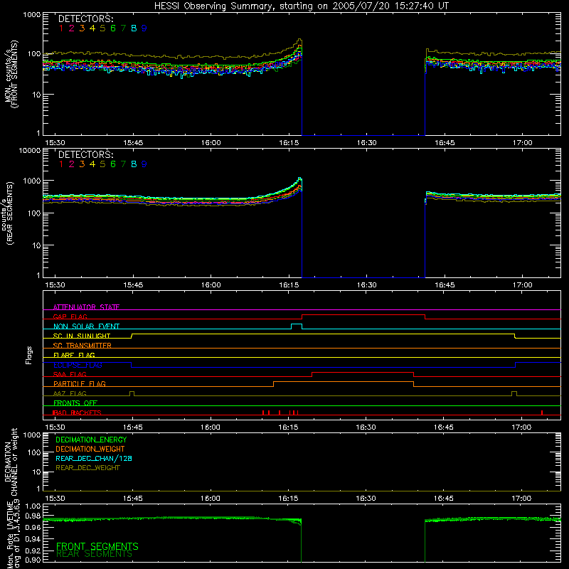Click the DETECTORS: label in the rear segments plot

pyautogui.click(x=85, y=154)
